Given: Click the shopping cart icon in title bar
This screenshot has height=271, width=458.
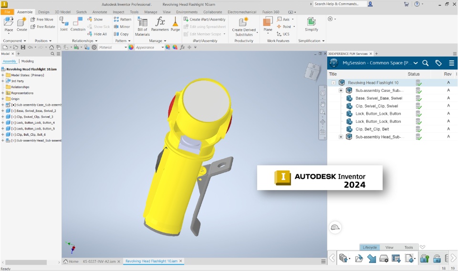Looking at the screenshot, I should click(406, 4).
